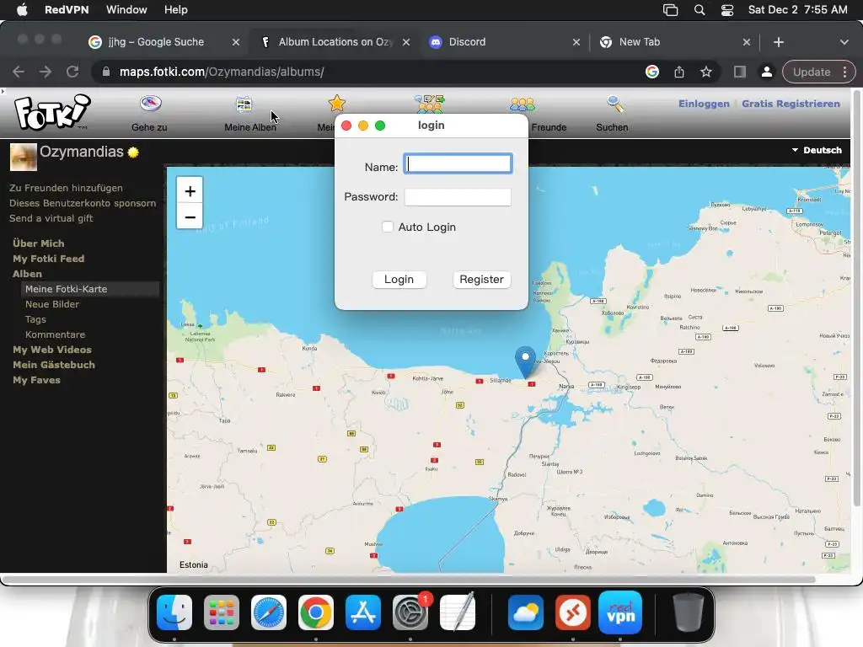Open Mein Gästebuch link
This screenshot has height=647, width=863.
tap(54, 365)
